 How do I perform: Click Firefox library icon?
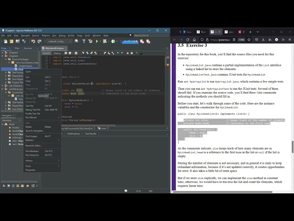pyautogui.click(x=270, y=40)
